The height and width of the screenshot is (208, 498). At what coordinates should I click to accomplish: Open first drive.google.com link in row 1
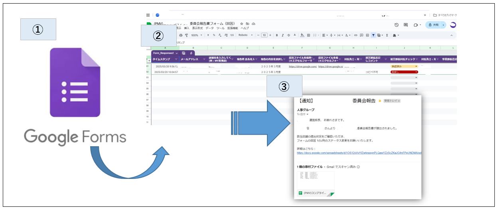pyautogui.click(x=302, y=67)
